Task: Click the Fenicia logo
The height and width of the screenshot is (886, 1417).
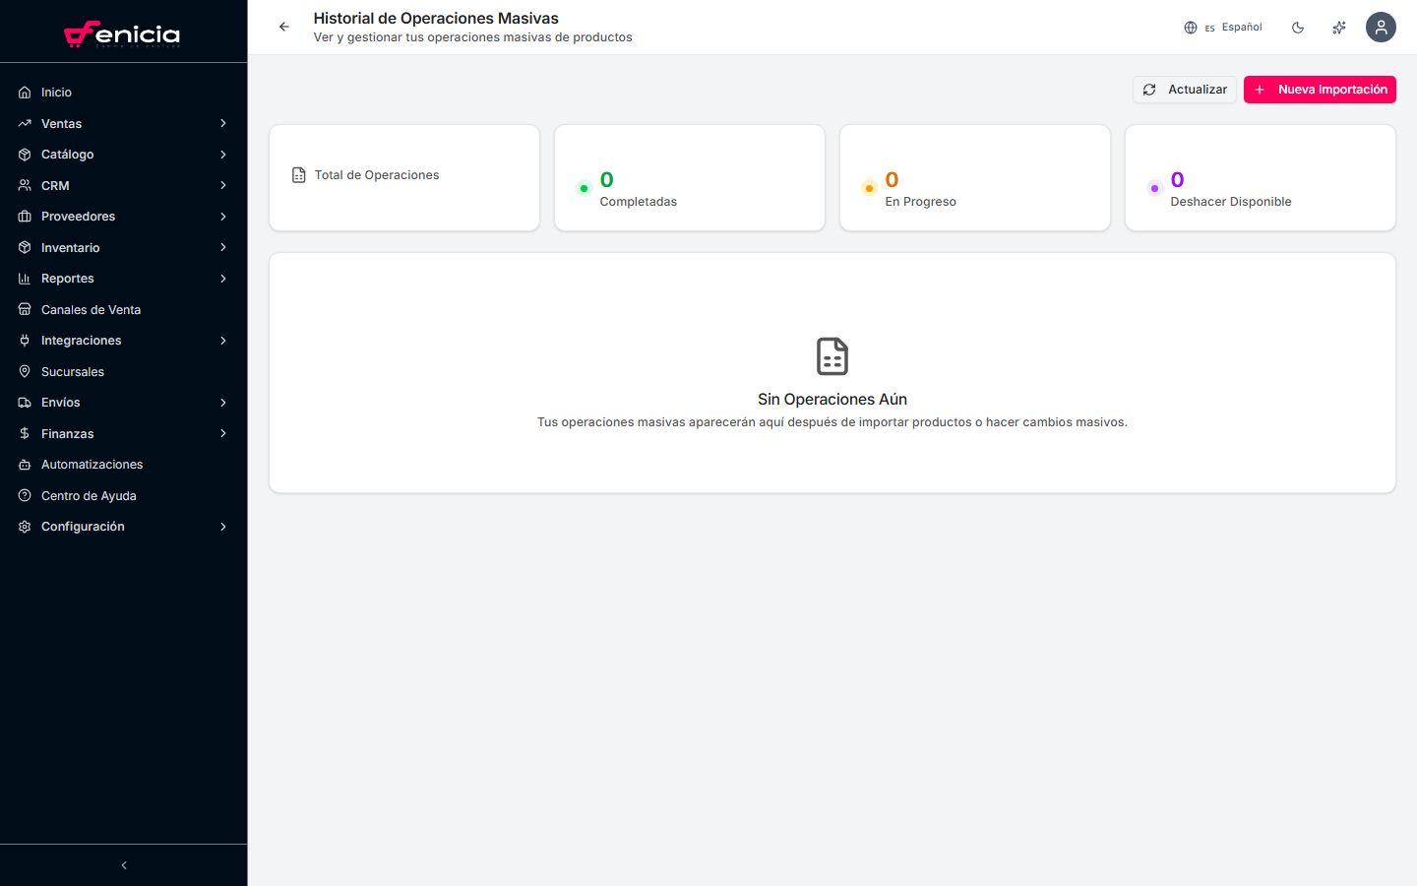Action: click(123, 34)
